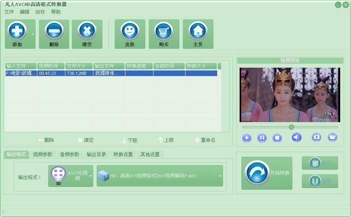Click the 开始转换 start conversion button
The image size is (351, 217).
tap(267, 173)
